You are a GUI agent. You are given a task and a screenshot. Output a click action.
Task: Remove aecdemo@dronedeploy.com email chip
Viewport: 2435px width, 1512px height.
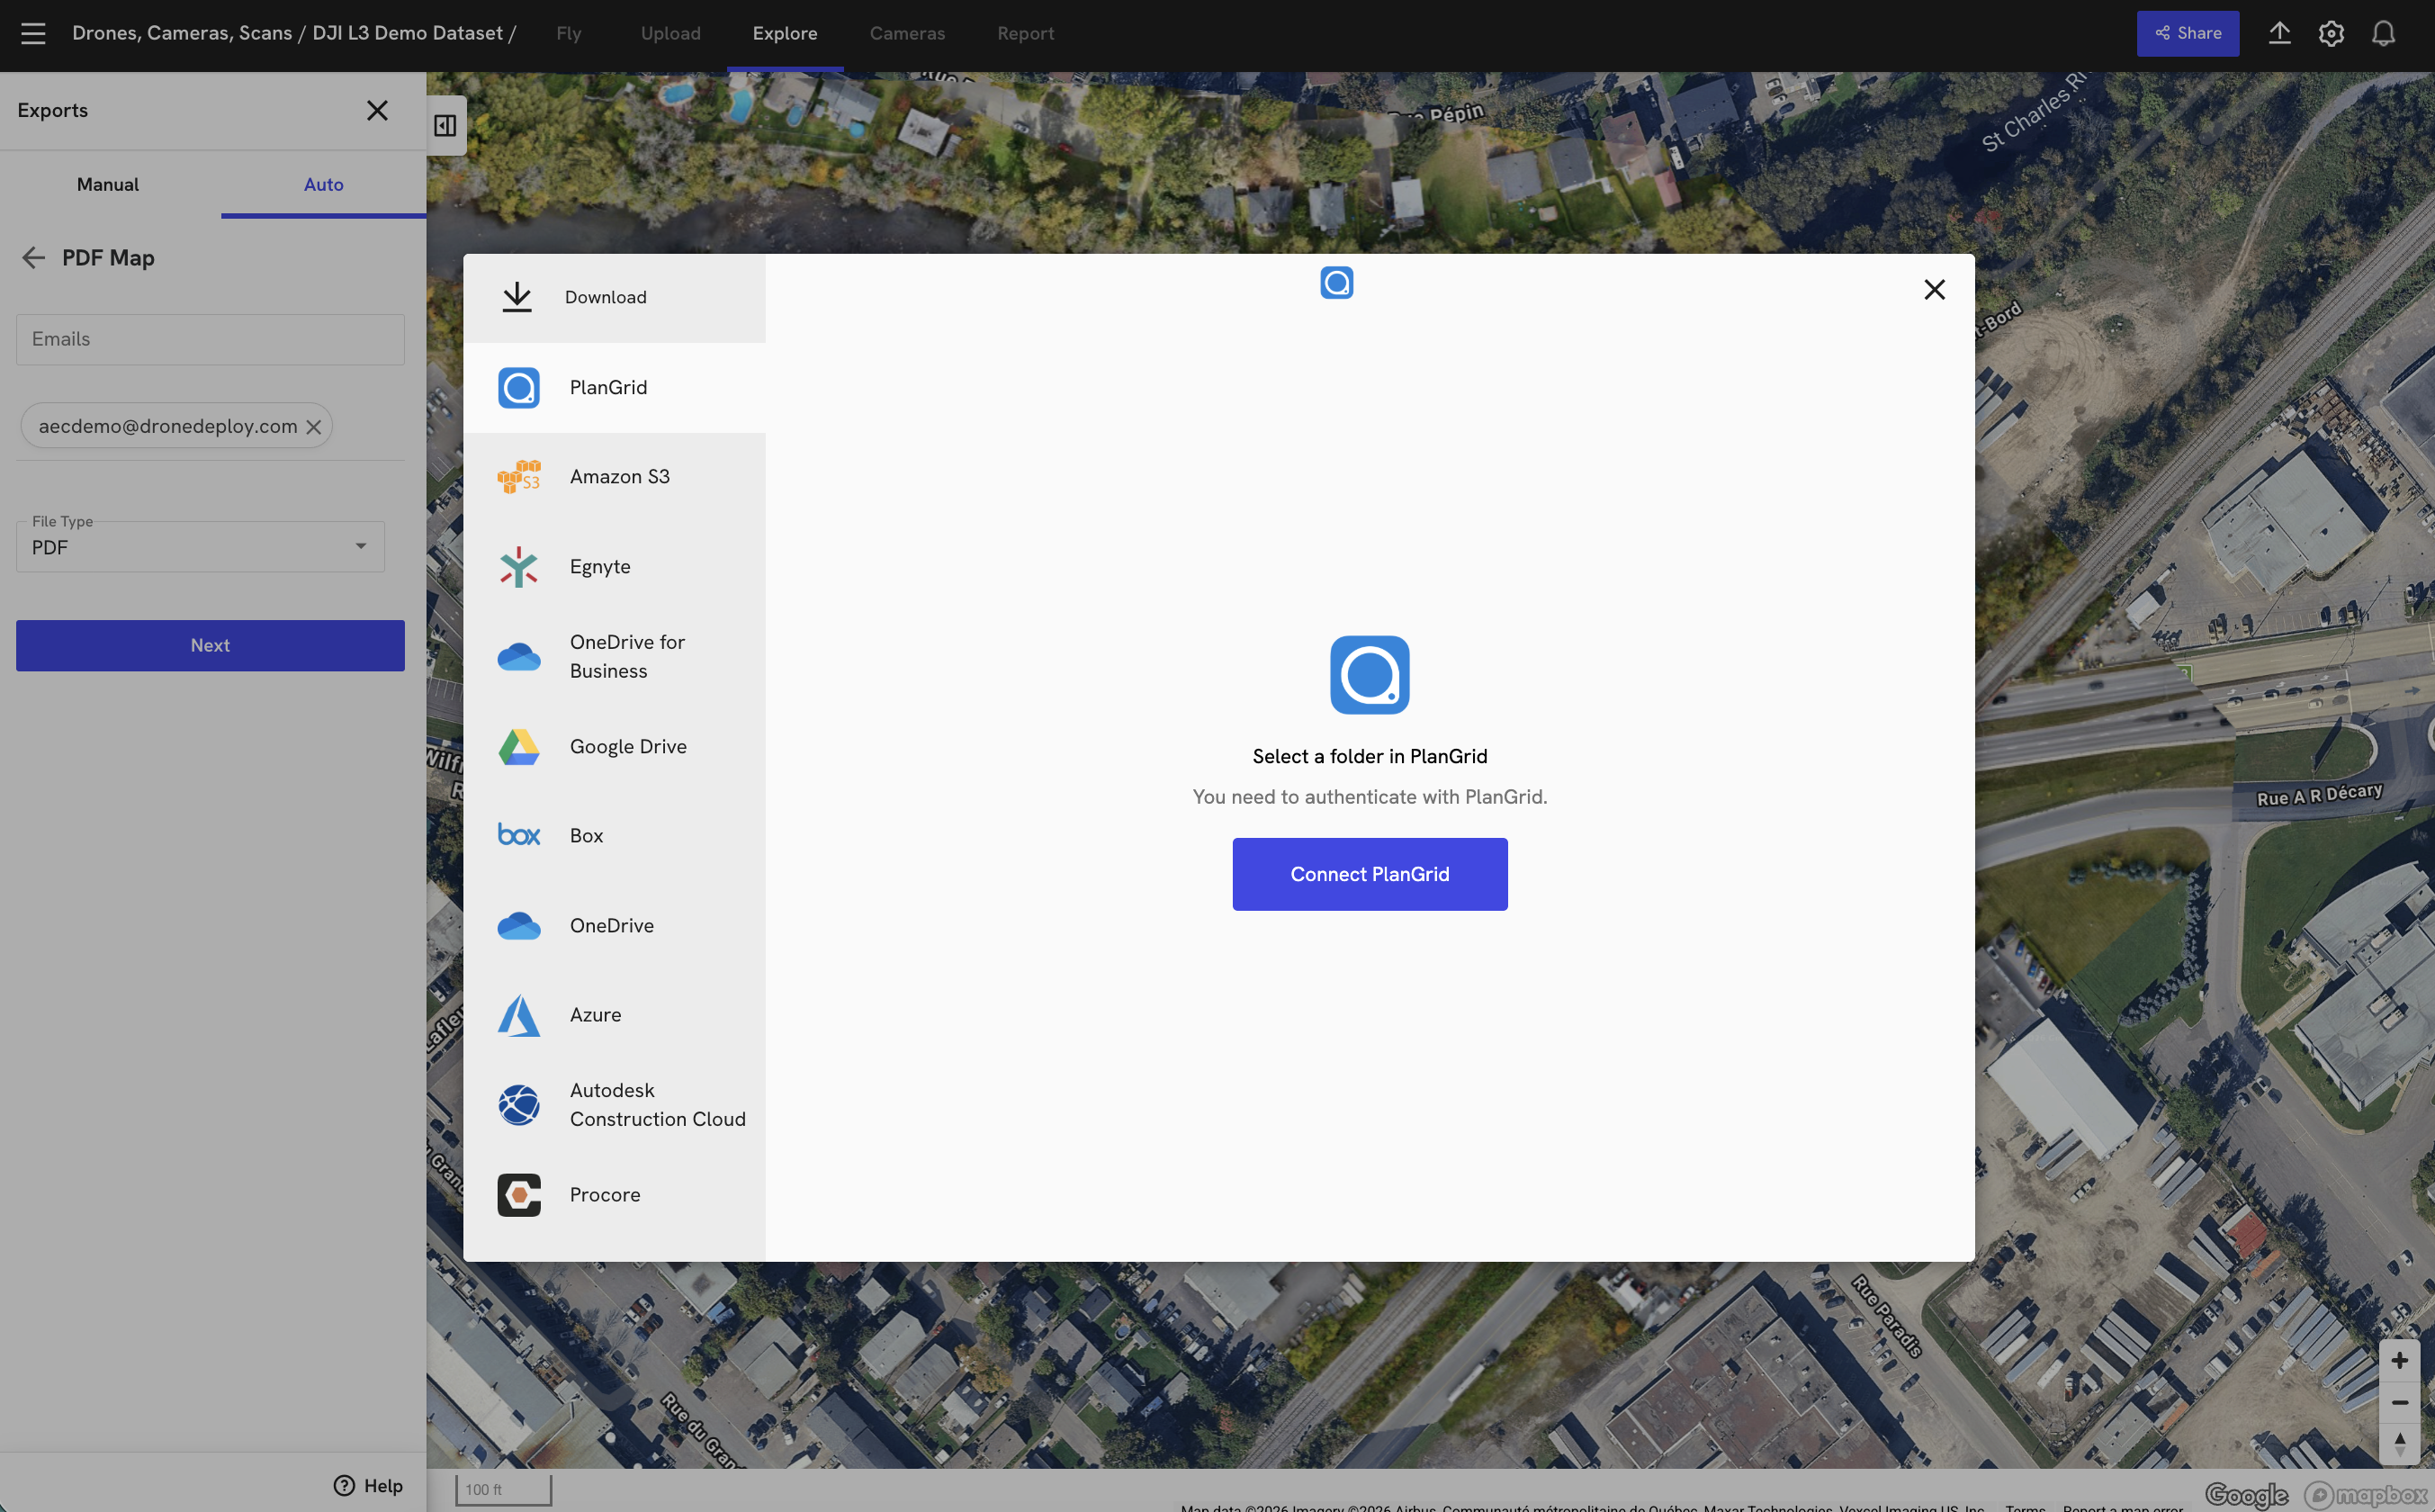pos(314,427)
